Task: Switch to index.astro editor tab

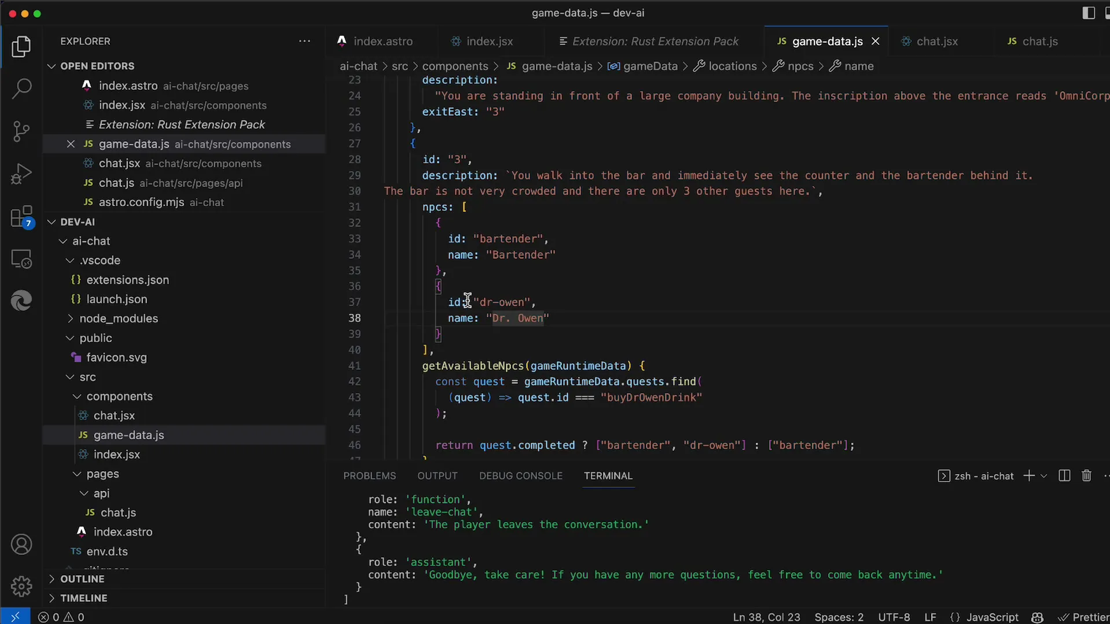Action: point(382,41)
